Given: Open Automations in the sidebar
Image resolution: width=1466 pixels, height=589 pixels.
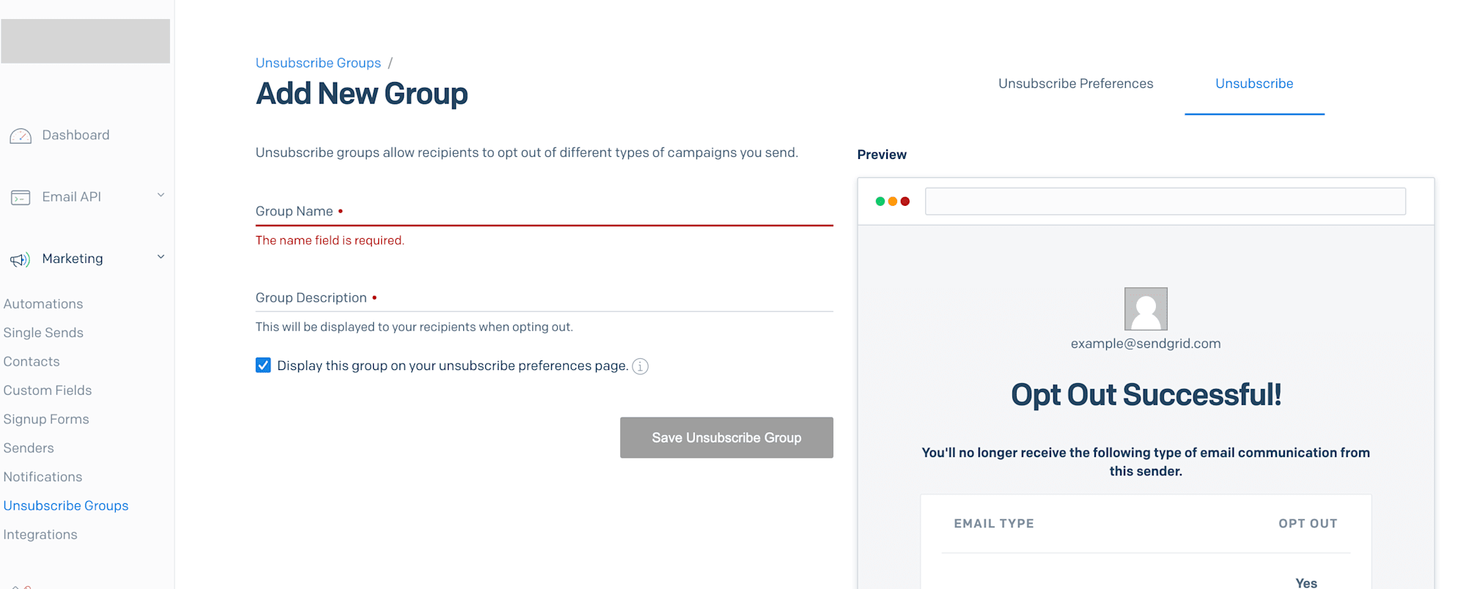Looking at the screenshot, I should point(43,304).
